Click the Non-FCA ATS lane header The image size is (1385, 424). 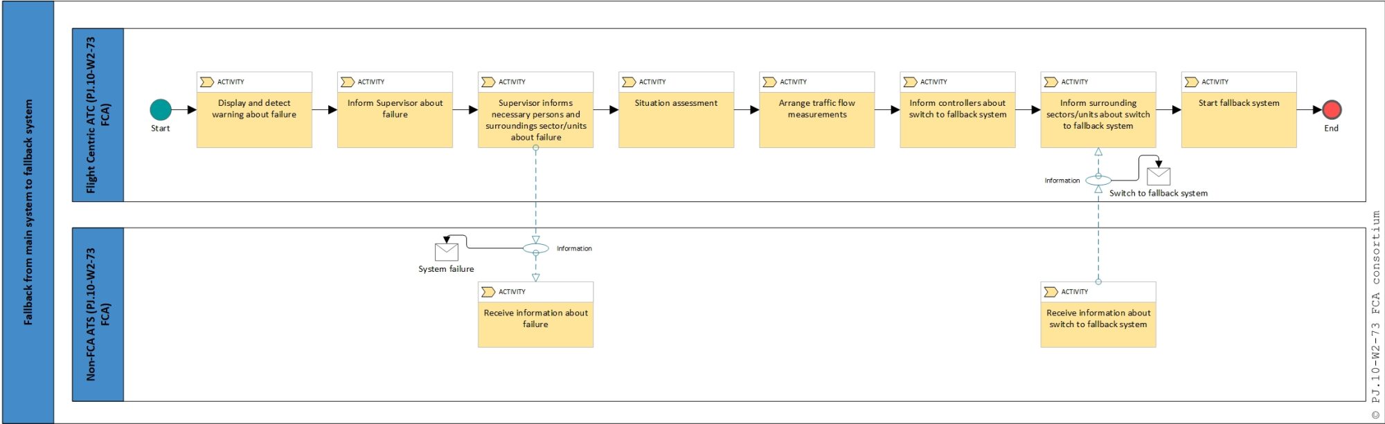[98, 314]
